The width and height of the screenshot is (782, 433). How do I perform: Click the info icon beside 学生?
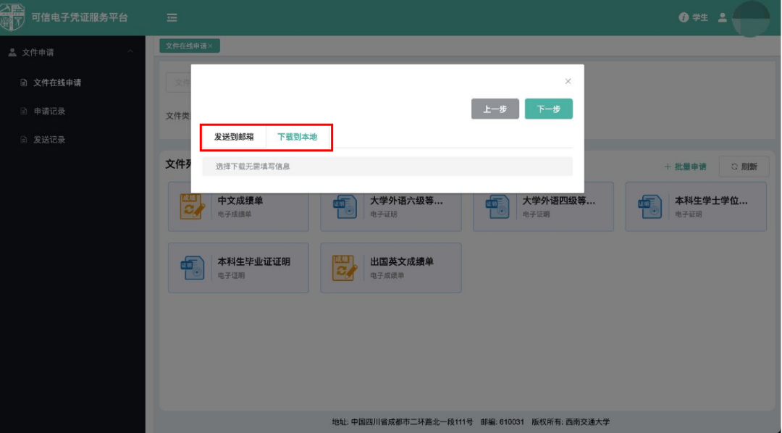click(x=684, y=17)
